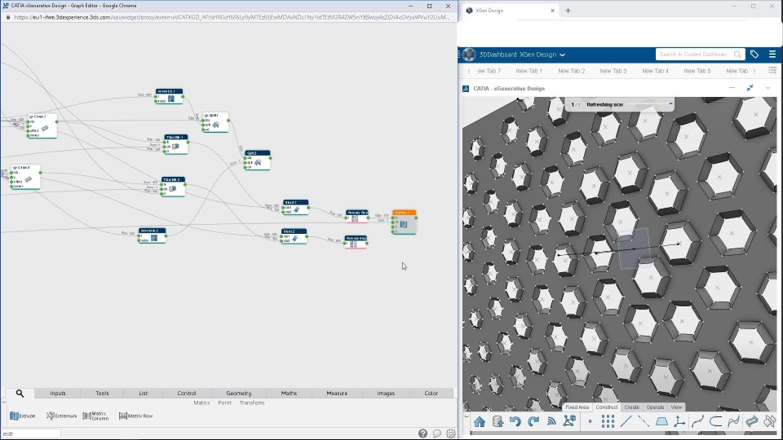Click the database save icon
The image size is (783, 440).
(498, 421)
